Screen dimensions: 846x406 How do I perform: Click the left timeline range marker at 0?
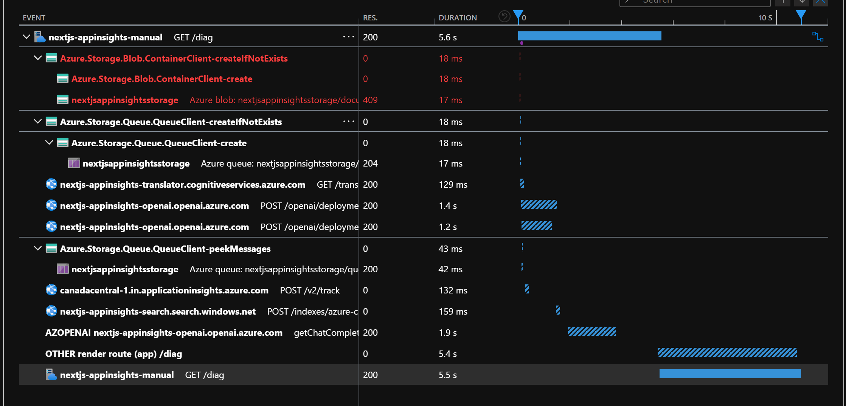click(518, 16)
